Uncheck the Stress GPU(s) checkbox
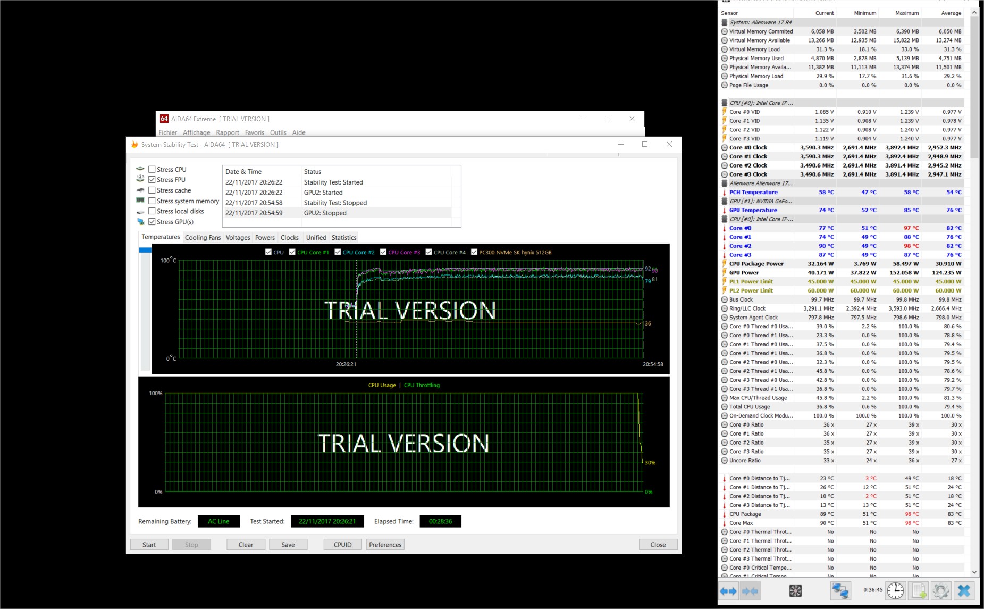 [x=152, y=221]
